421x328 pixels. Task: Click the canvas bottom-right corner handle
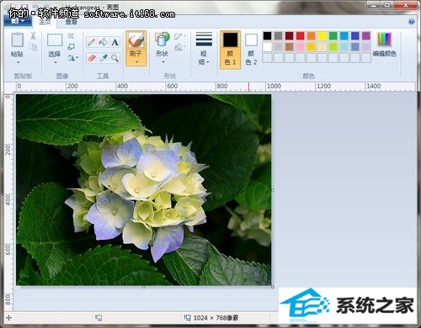click(x=273, y=287)
